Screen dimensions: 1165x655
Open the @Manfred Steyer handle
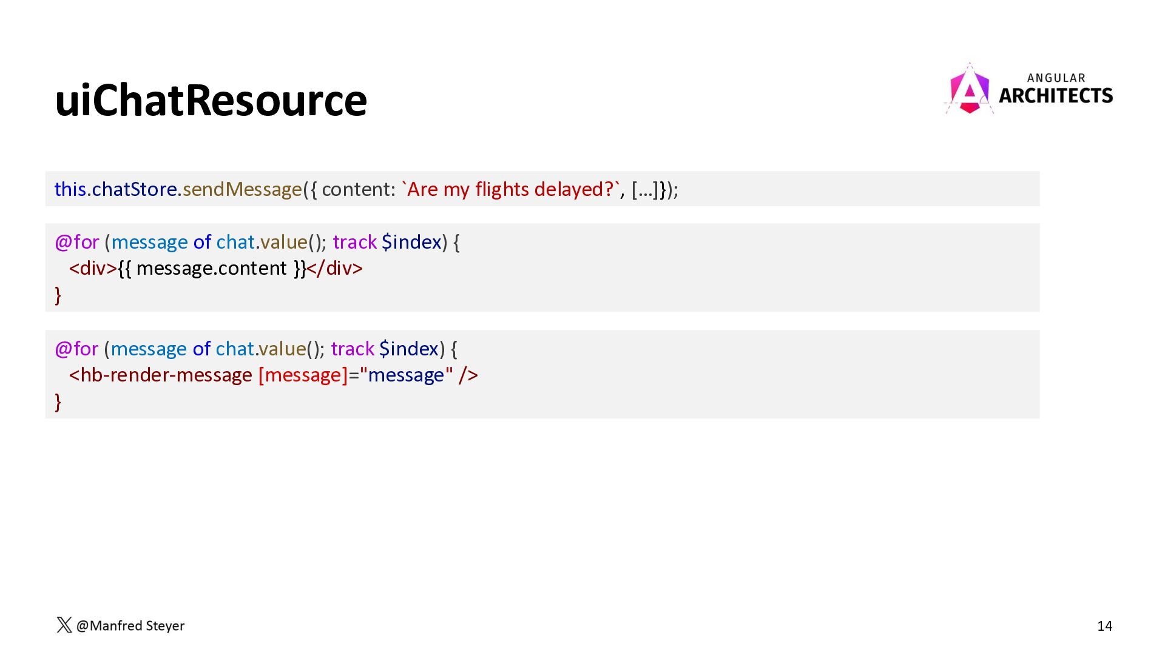click(130, 626)
